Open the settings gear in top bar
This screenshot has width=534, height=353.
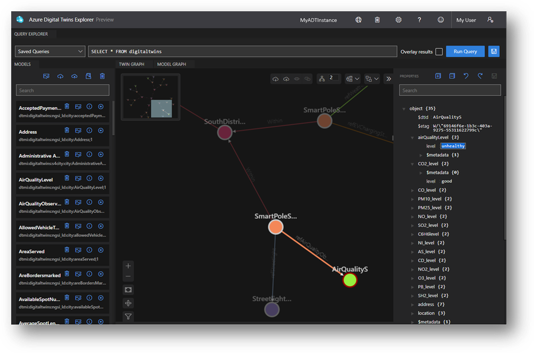(398, 20)
